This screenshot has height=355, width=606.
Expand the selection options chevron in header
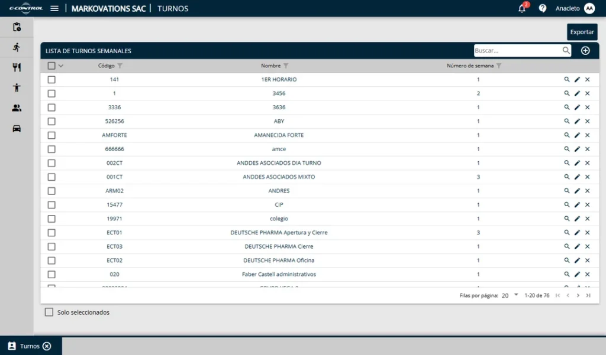coord(61,66)
